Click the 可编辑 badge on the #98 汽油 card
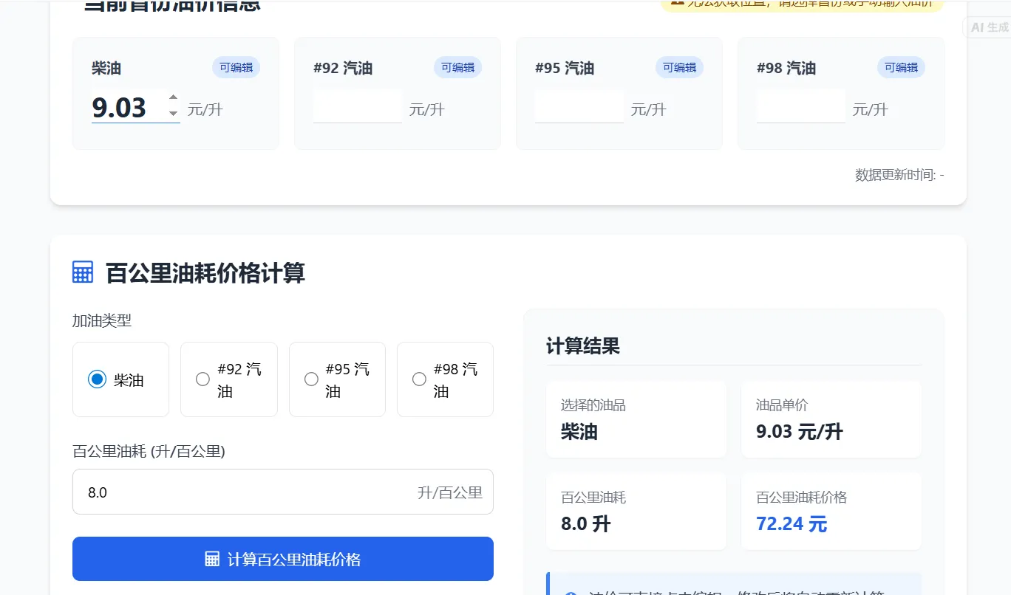The width and height of the screenshot is (1011, 595). 901,67
